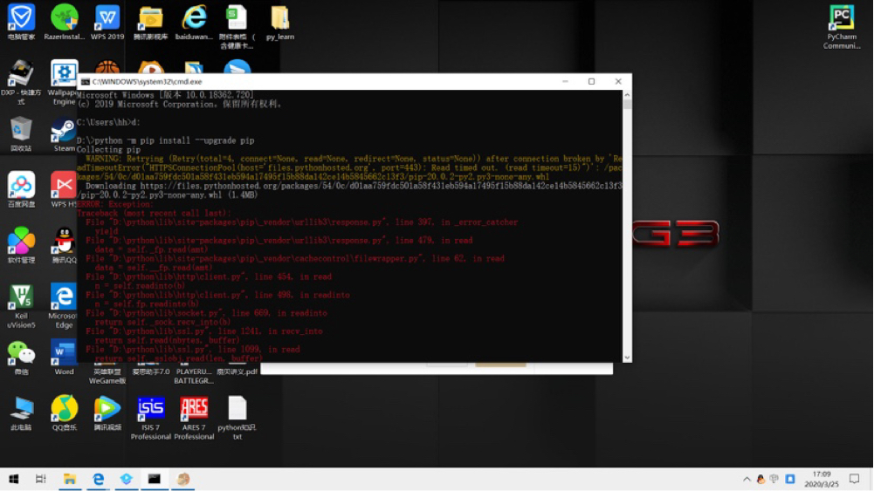Viewport: 874px width, 491px height.
Task: Select the 扇贝讲义.pdf file label
Action: (x=237, y=372)
